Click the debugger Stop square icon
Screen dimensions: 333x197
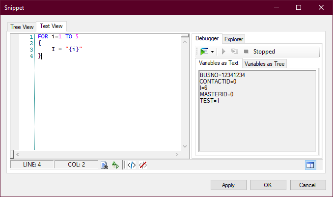tap(246, 52)
